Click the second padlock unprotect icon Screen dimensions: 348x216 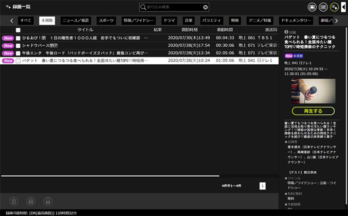pos(47,201)
